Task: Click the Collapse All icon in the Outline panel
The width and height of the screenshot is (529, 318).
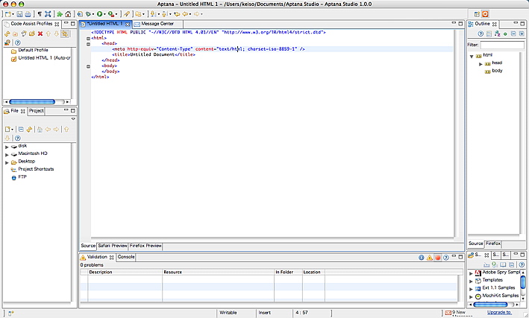Action: [x=512, y=34]
